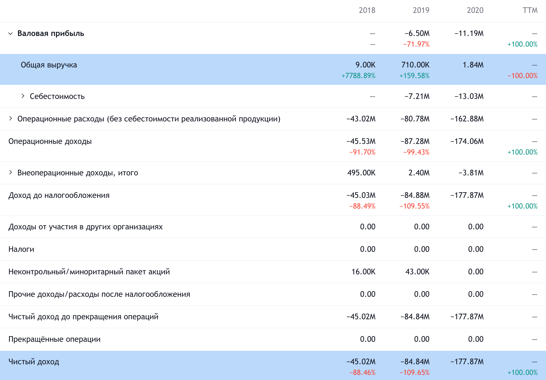The width and height of the screenshot is (546, 380).
Task: Click the 710.00K revenue value
Action: 415,65
